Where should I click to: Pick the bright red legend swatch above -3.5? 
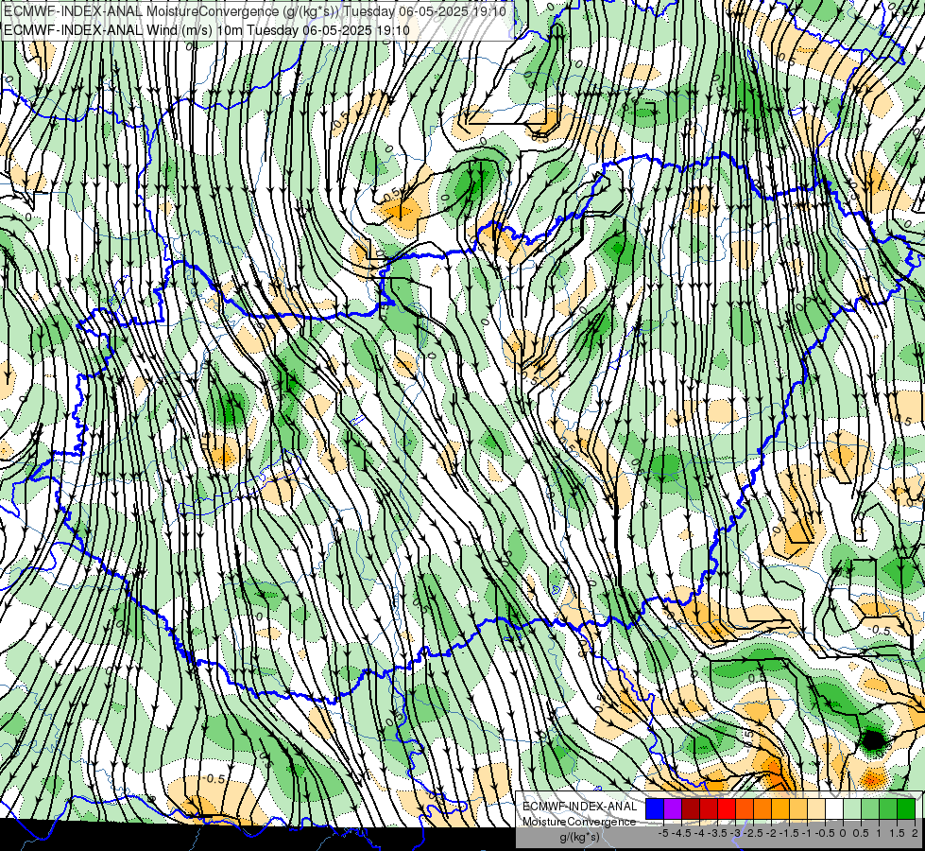(x=727, y=808)
